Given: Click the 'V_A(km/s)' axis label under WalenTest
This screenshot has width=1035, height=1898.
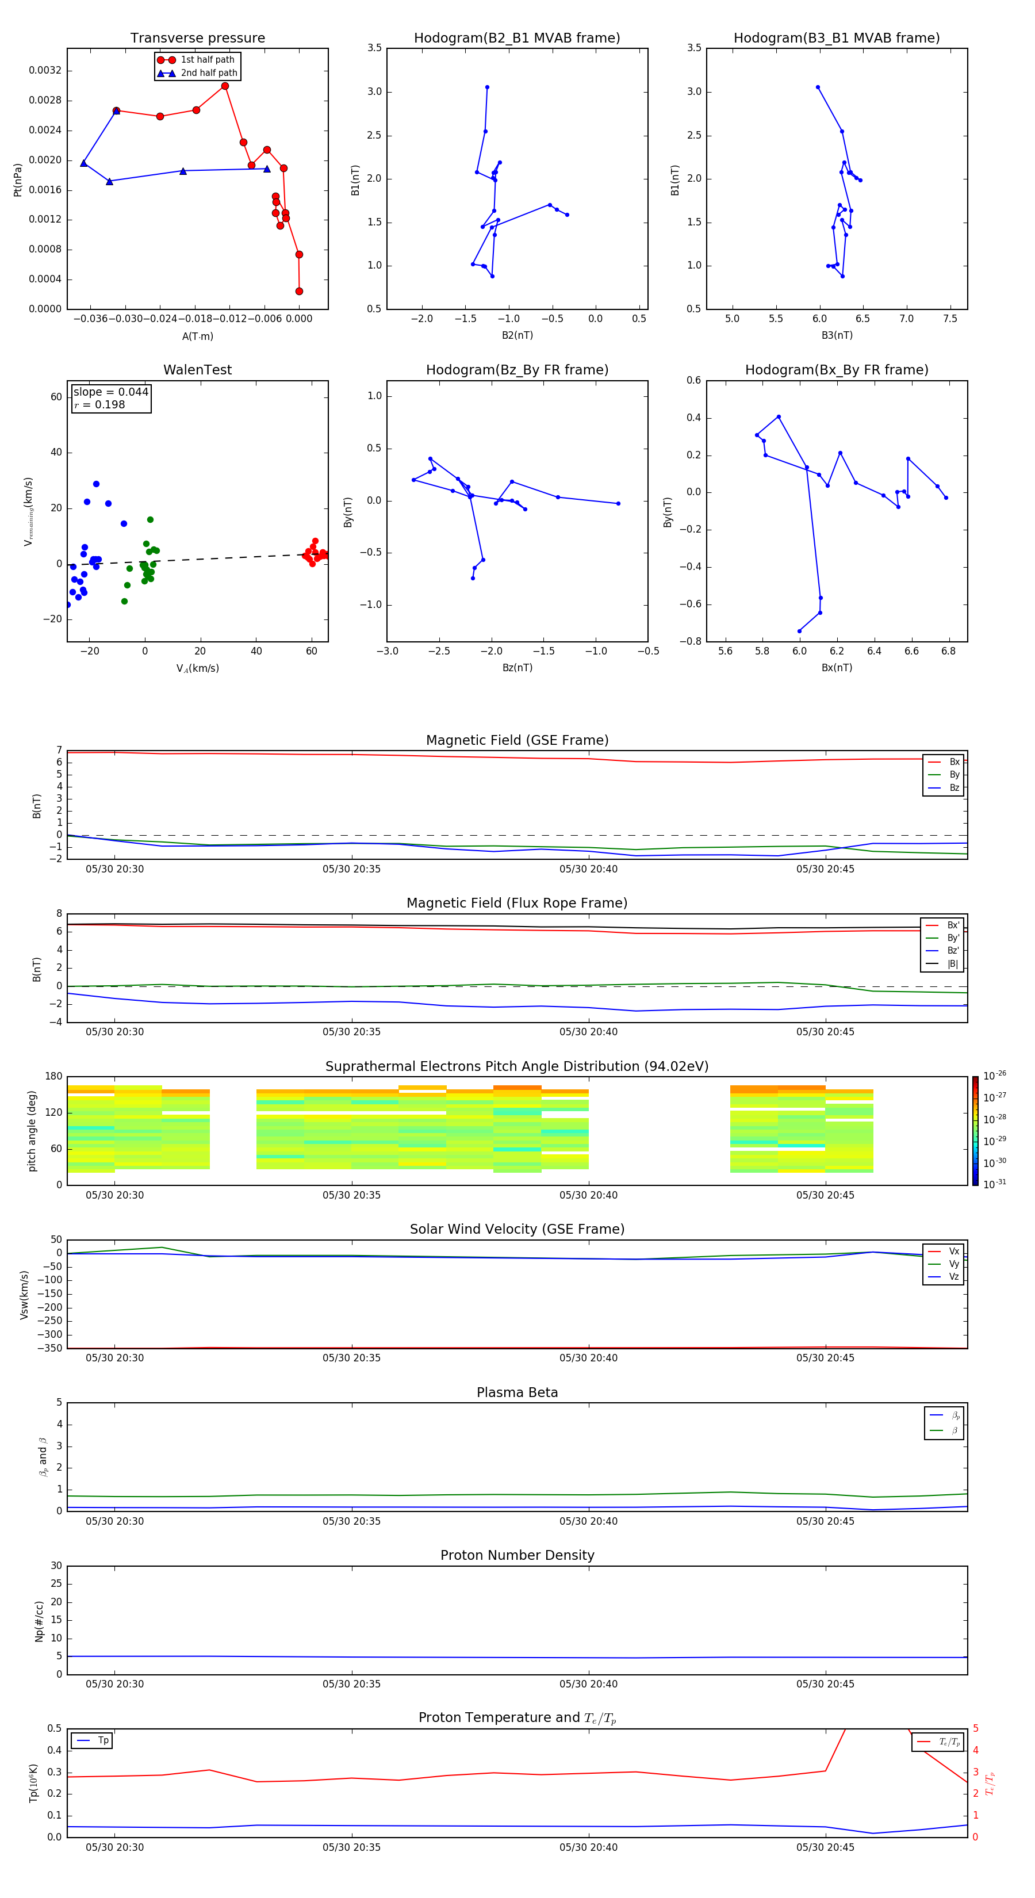Looking at the screenshot, I should pos(197,668).
